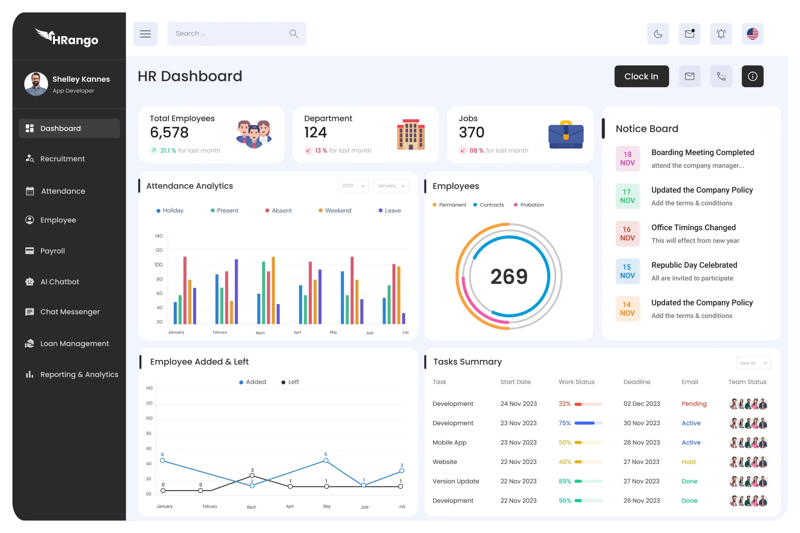Click the US flag language icon
The image size is (800, 533).
(752, 34)
